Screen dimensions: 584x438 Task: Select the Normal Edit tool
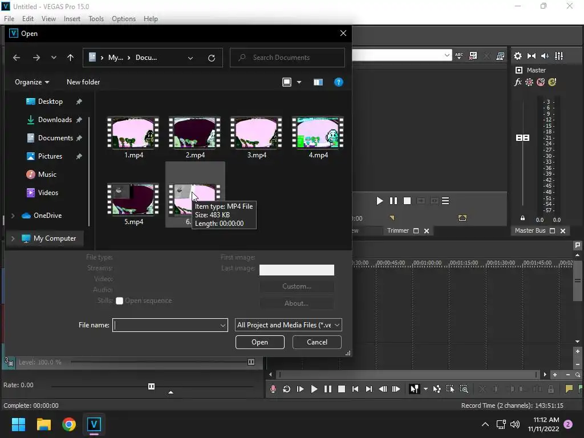coord(414,389)
